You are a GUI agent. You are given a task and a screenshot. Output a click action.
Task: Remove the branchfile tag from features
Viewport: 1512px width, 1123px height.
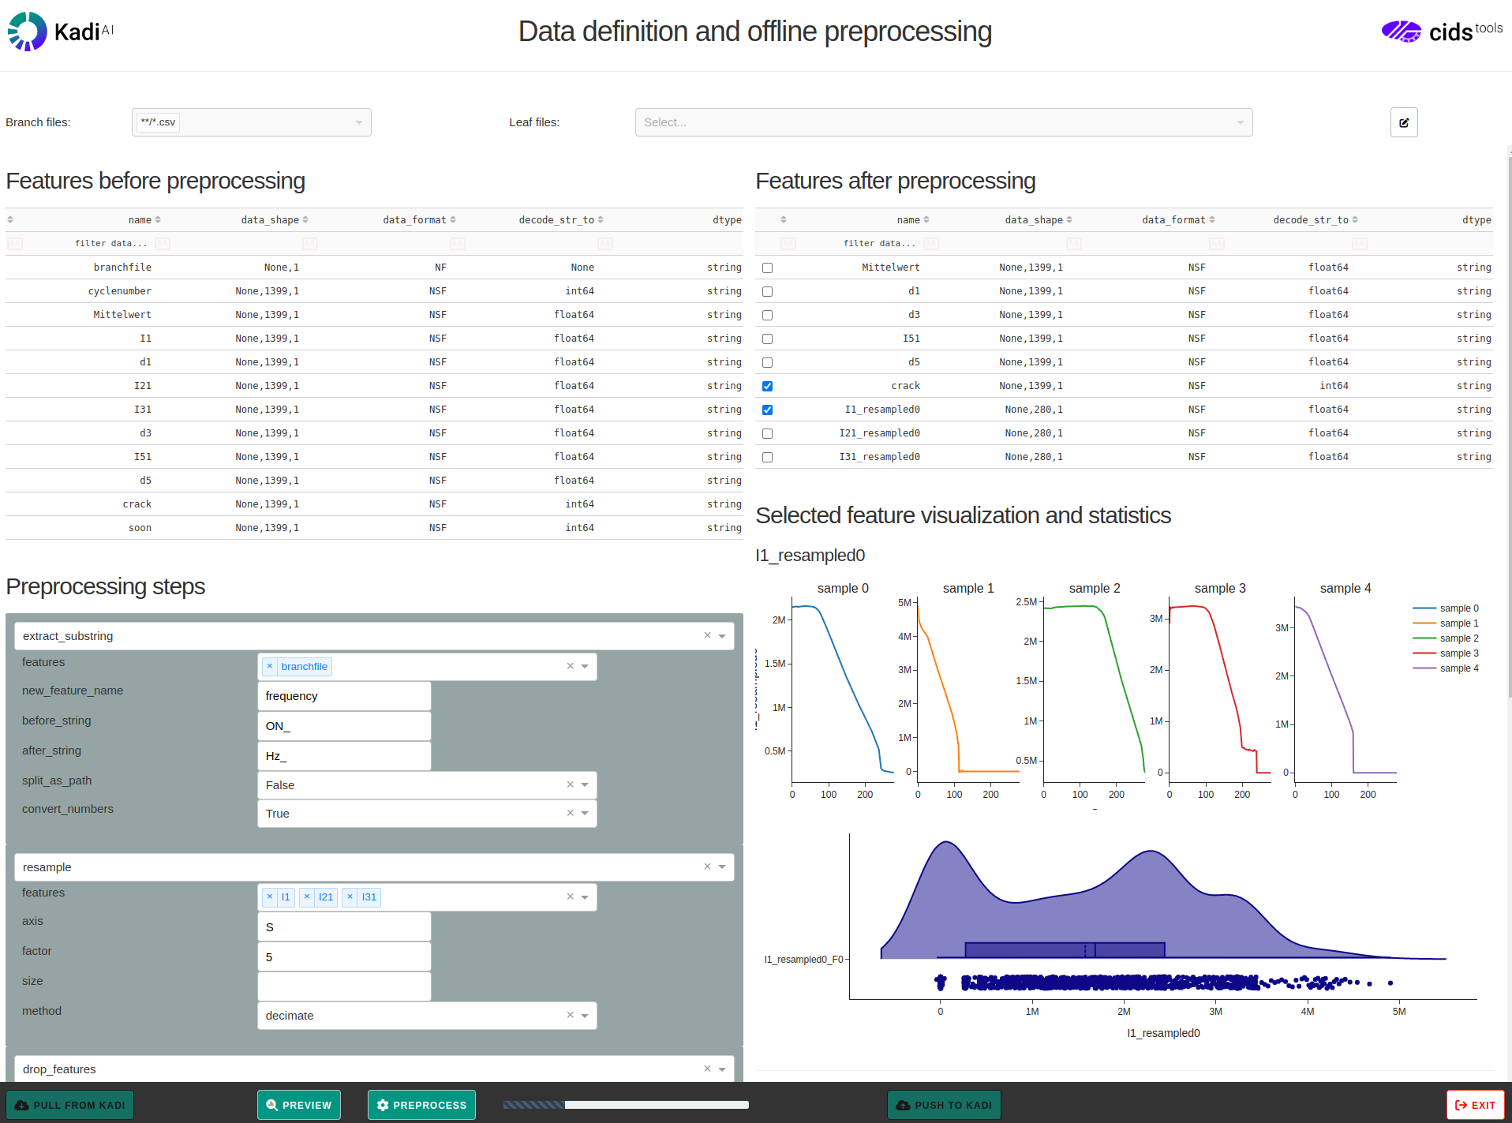coord(270,667)
